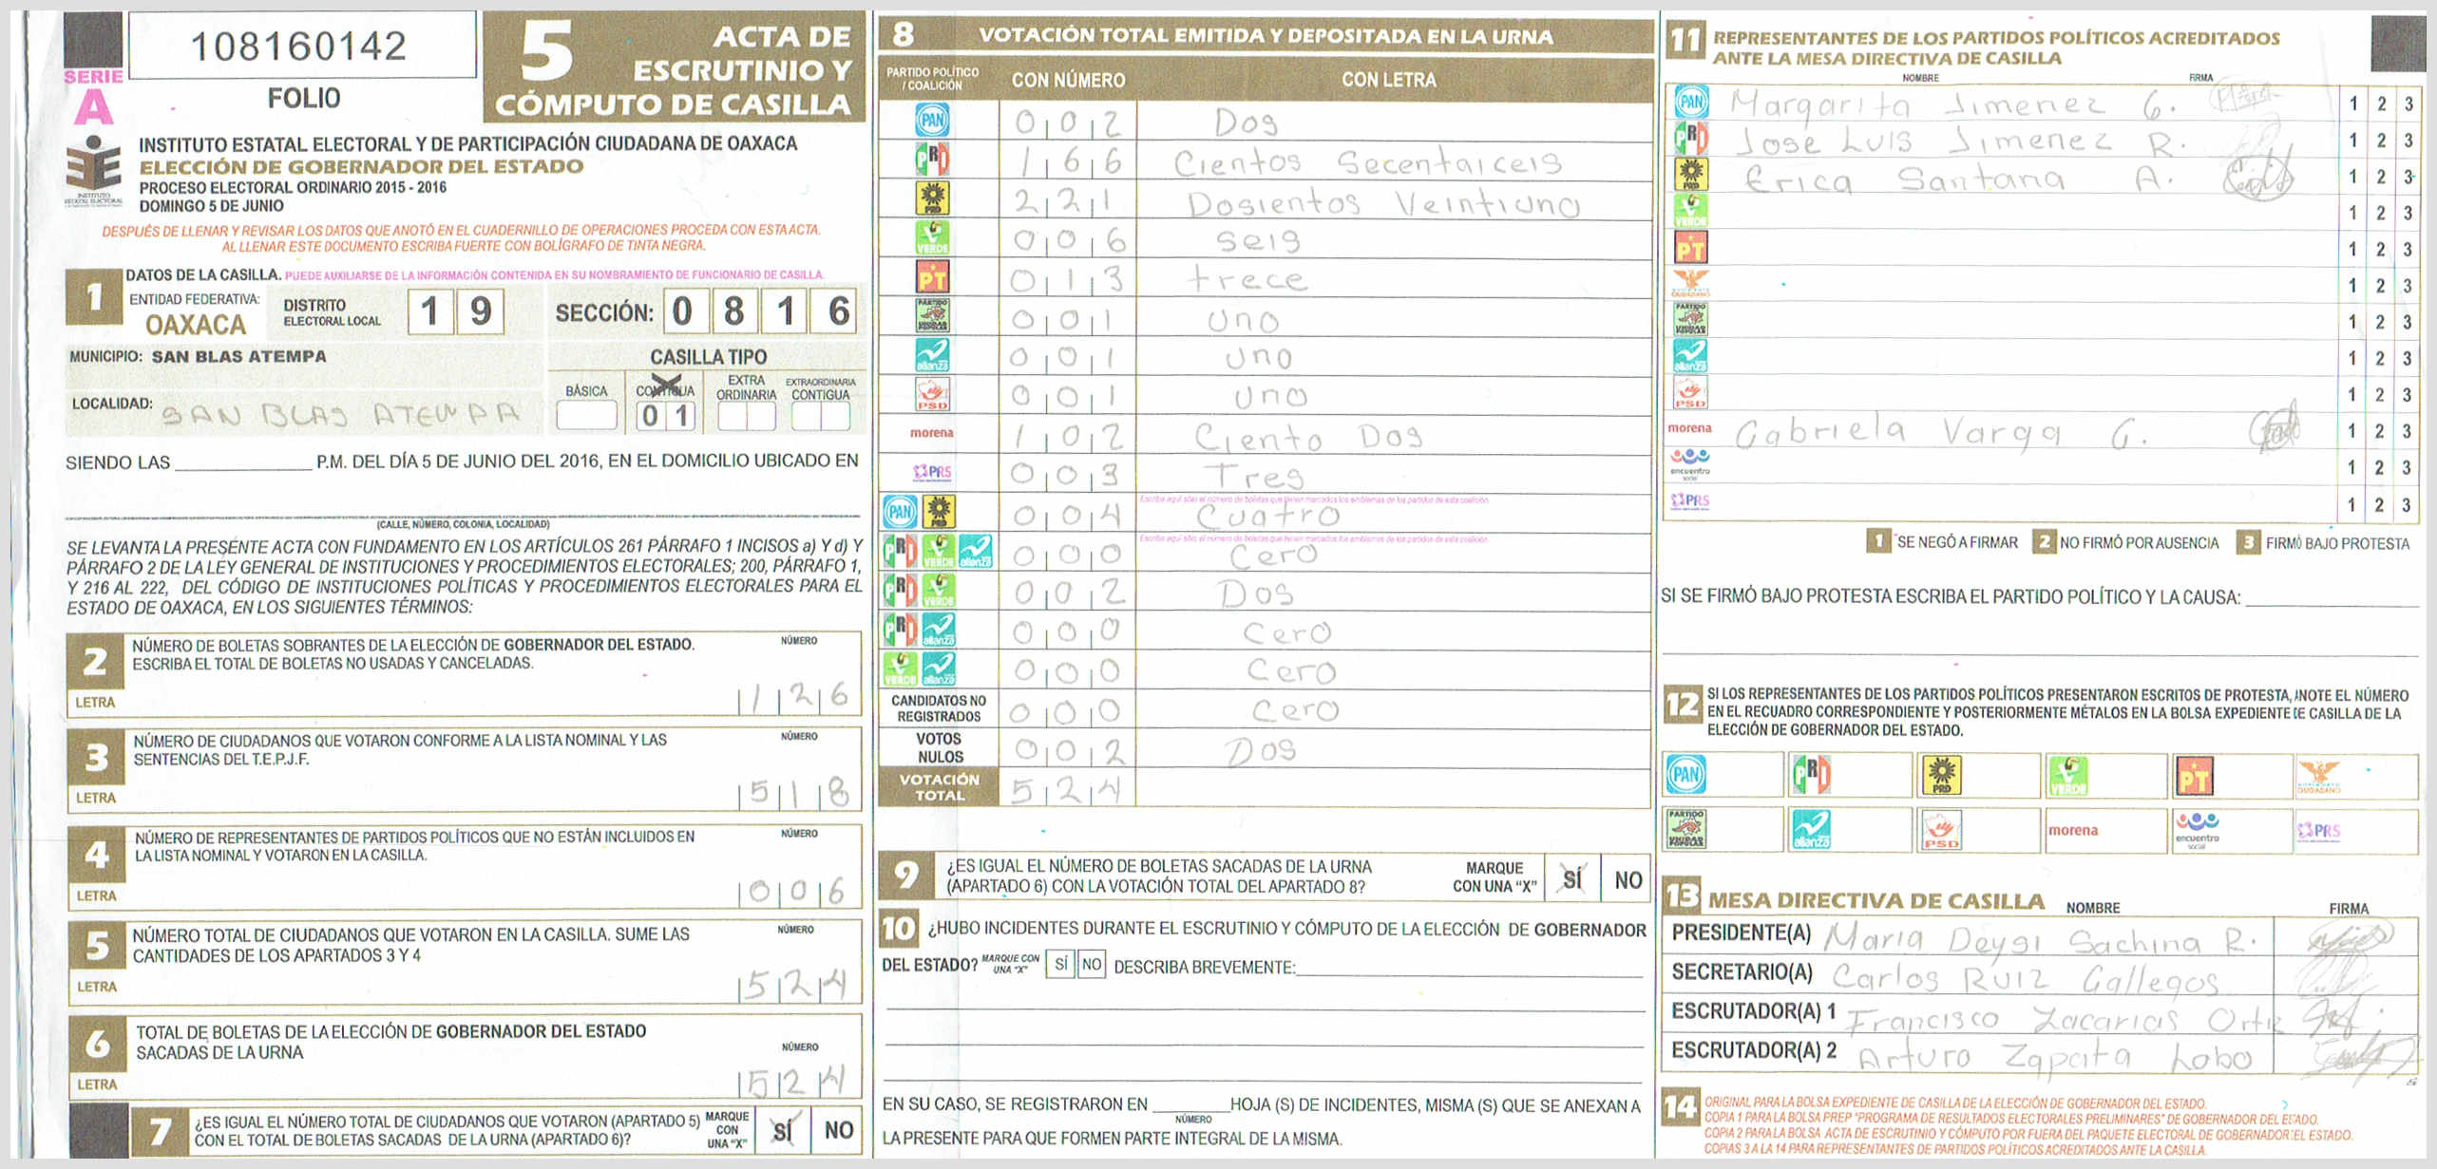Click the encuentro social logo in section 12
This screenshot has width=2437, height=1169.
(2197, 830)
